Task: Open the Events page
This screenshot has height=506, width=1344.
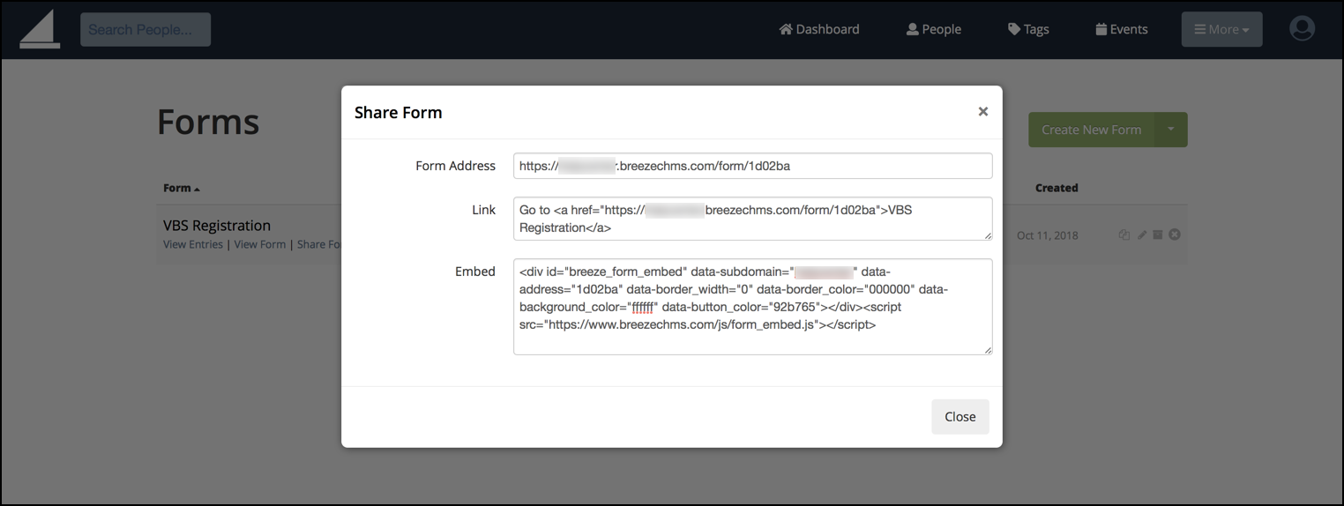Action: pos(1122,29)
